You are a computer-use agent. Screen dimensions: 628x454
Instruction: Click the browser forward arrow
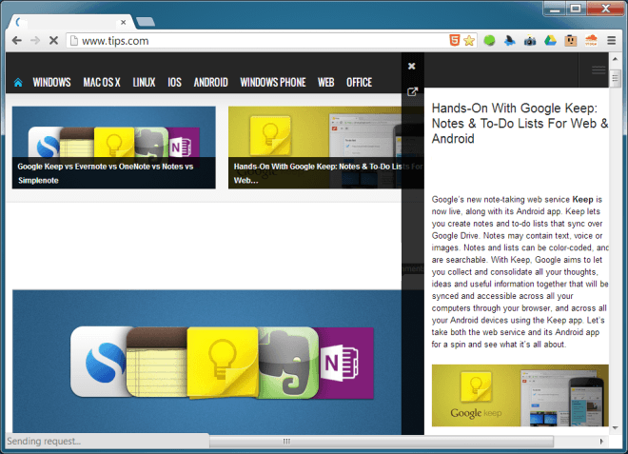click(35, 41)
